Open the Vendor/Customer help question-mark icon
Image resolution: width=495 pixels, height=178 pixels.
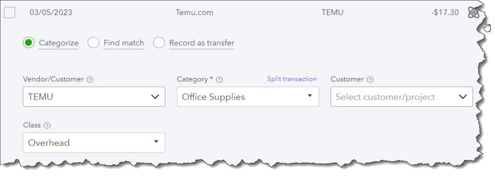point(90,80)
